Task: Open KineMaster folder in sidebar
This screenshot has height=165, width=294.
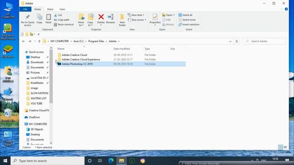Action: 37,83
